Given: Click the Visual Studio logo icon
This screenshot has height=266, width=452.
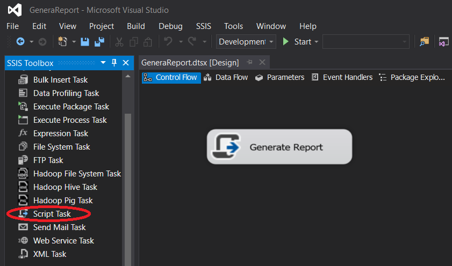Looking at the screenshot, I should click(x=15, y=10).
